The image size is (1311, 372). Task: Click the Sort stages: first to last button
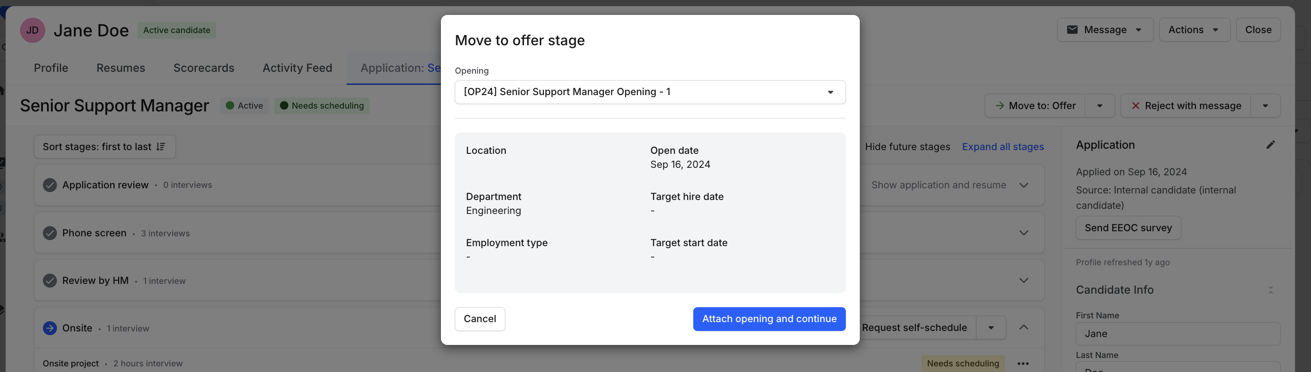[105, 147]
